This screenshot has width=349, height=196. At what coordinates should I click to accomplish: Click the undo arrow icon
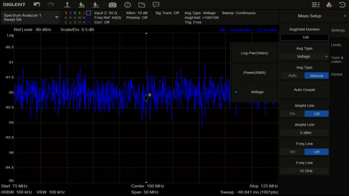37,5
